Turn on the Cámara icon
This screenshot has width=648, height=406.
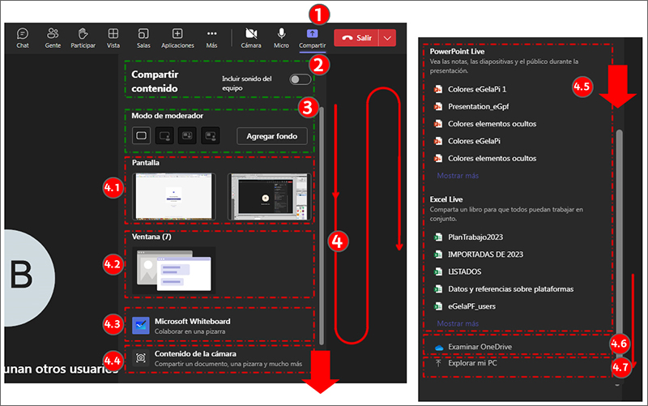251,34
